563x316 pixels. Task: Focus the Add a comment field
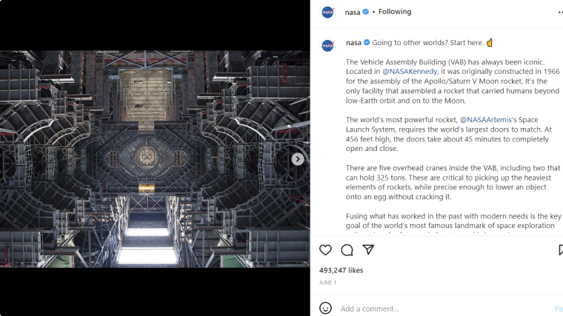(x=445, y=309)
